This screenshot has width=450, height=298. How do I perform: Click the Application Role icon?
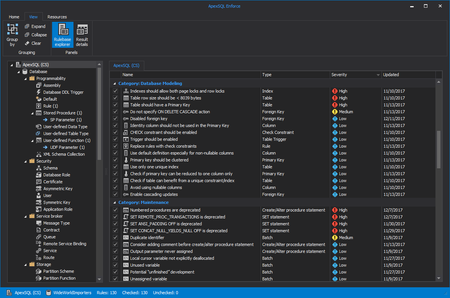39,209
